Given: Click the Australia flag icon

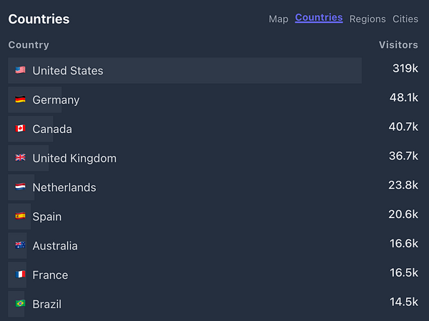Looking at the screenshot, I should 20,246.
